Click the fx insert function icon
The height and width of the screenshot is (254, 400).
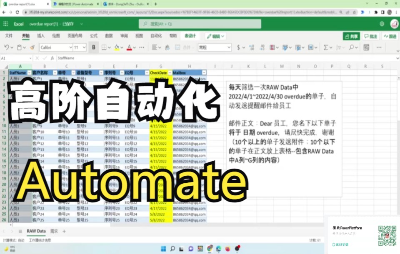tap(52, 58)
